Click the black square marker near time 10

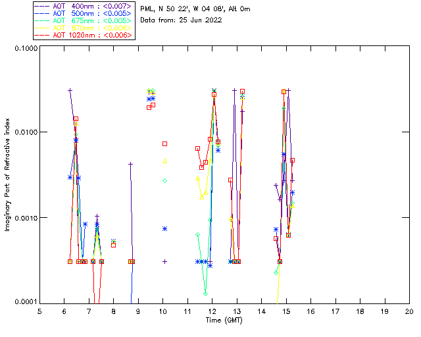point(165,143)
